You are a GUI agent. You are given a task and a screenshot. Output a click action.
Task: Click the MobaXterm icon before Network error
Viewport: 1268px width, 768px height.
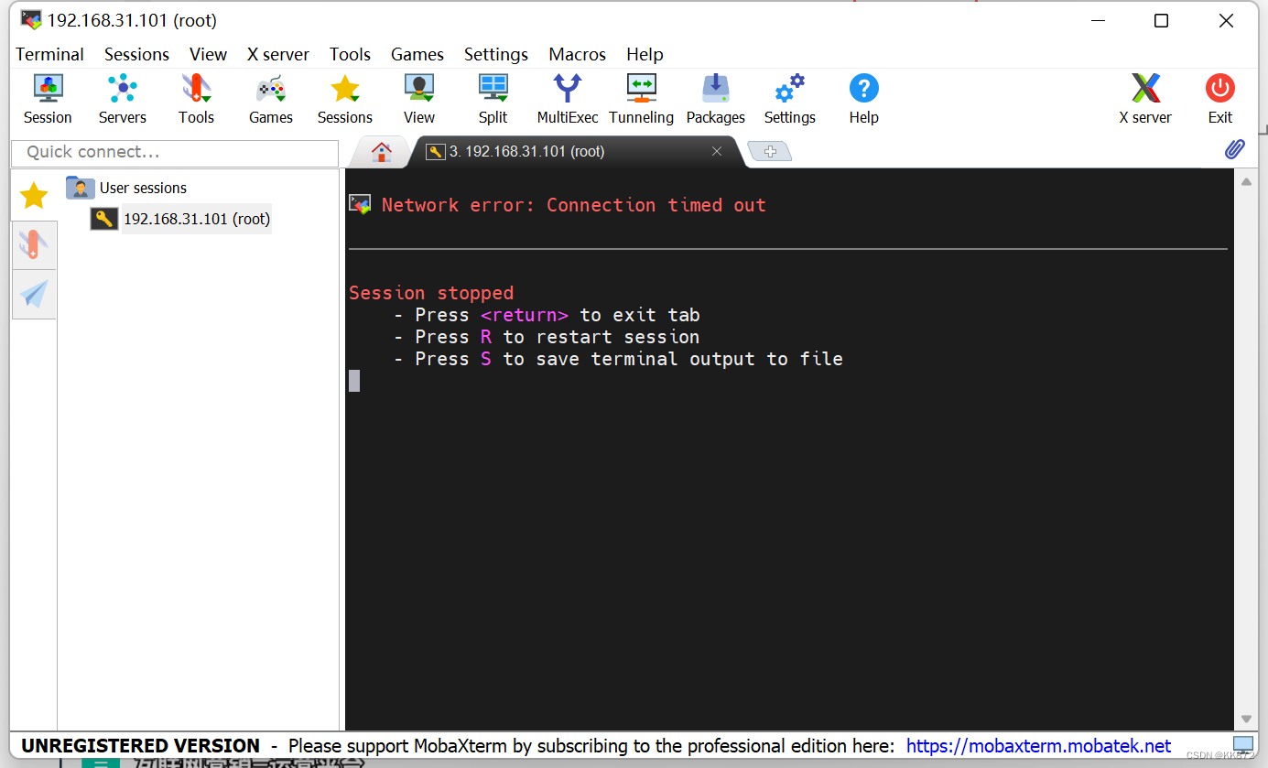pyautogui.click(x=360, y=204)
